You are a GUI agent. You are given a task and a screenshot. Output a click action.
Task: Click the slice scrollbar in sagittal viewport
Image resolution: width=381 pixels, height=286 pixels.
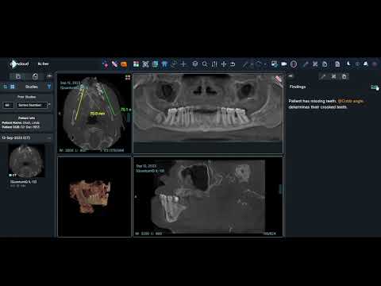coord(280,189)
